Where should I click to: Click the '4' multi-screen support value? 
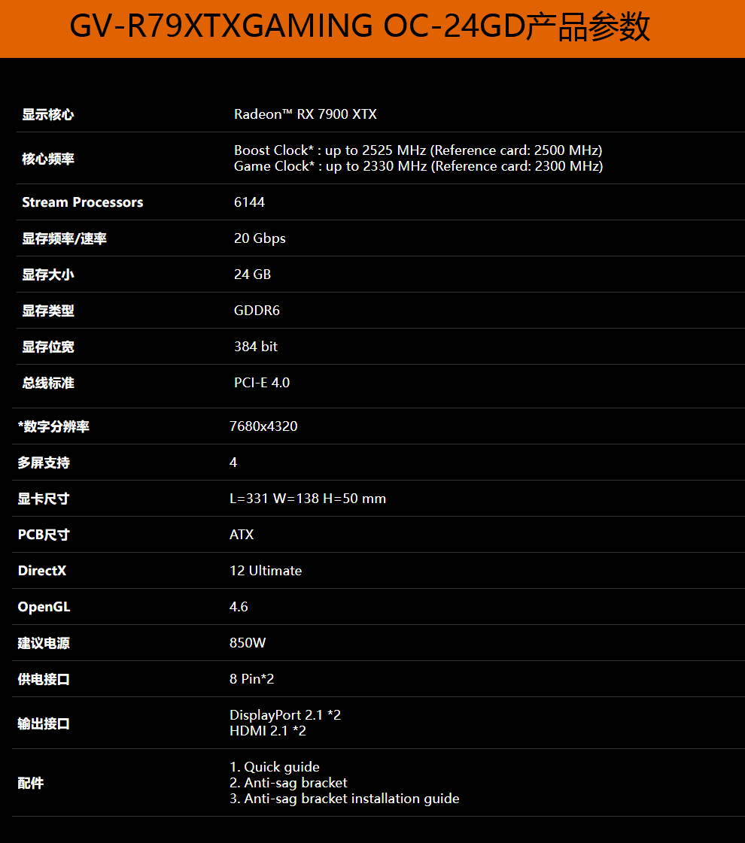click(x=233, y=462)
